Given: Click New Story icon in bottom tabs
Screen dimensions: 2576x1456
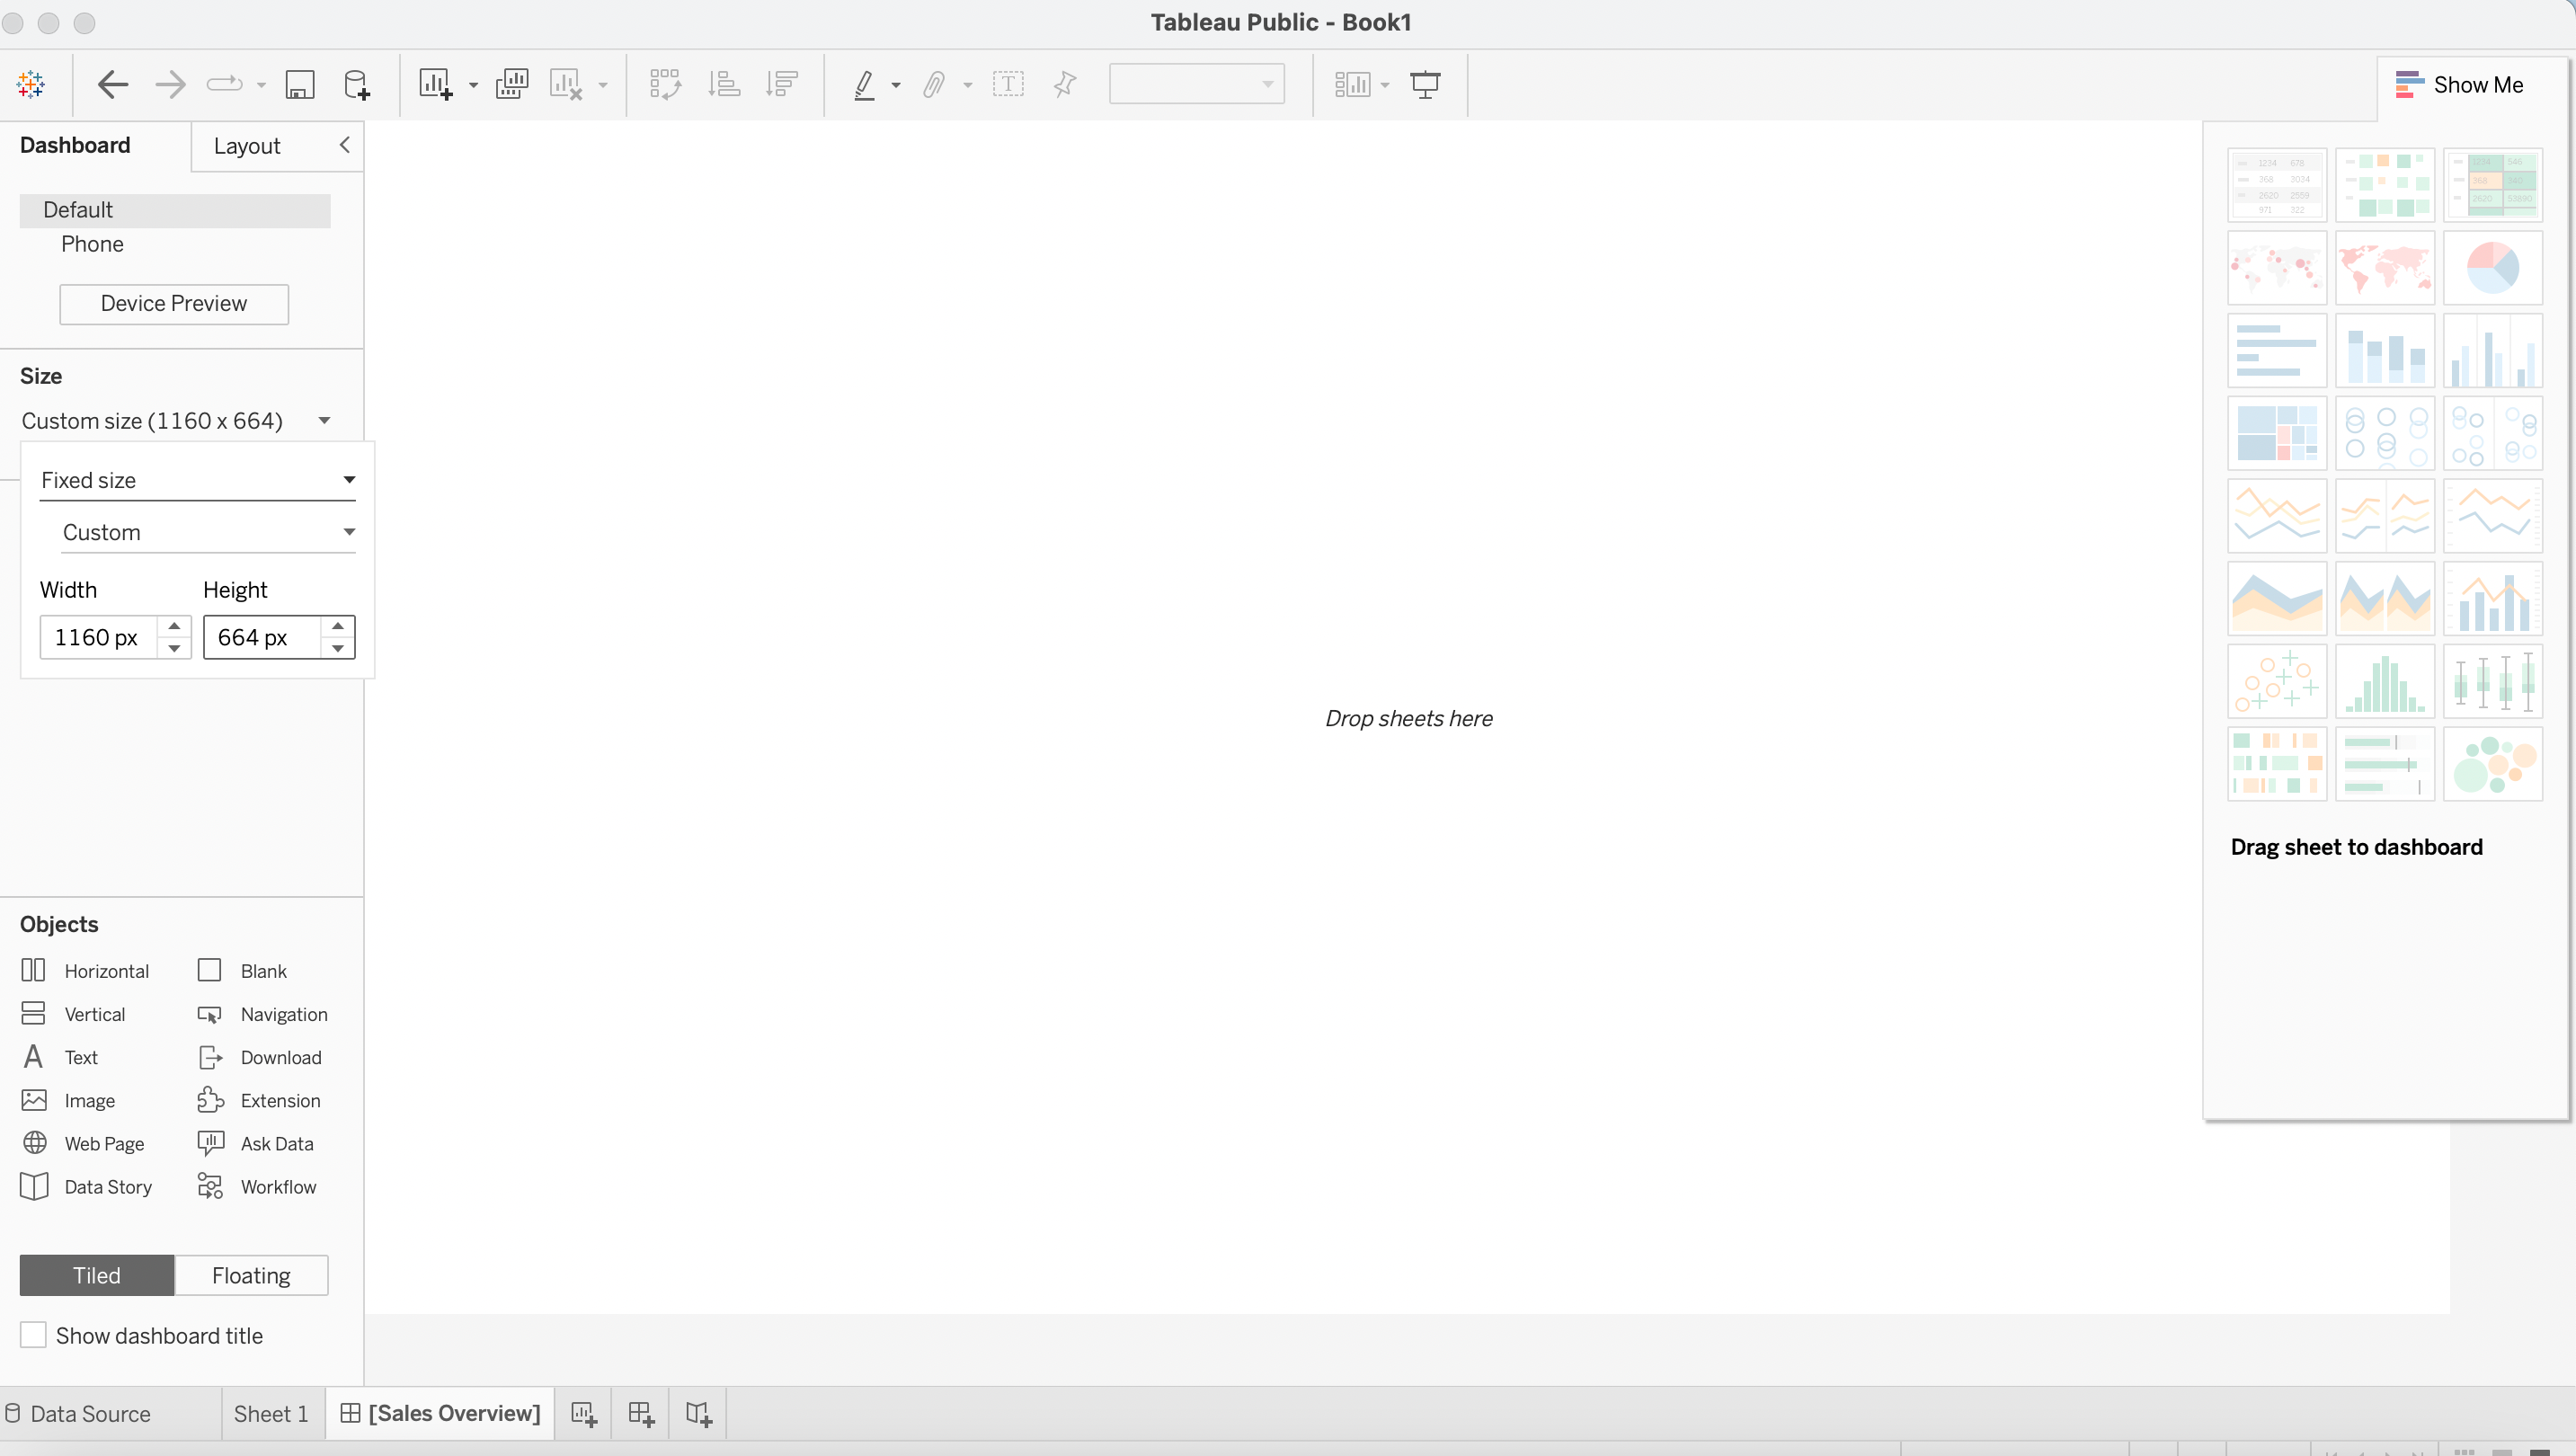Looking at the screenshot, I should pos(698,1413).
